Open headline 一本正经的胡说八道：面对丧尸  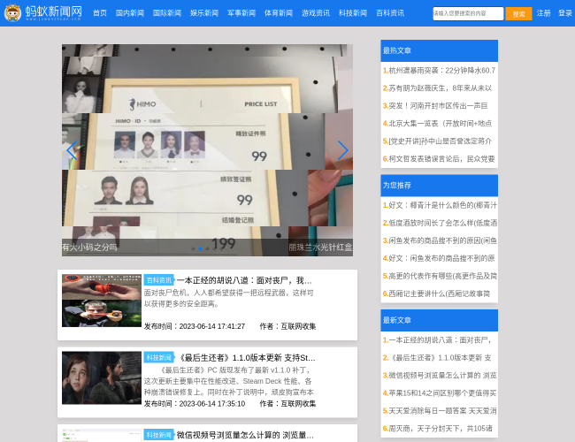click(x=244, y=281)
